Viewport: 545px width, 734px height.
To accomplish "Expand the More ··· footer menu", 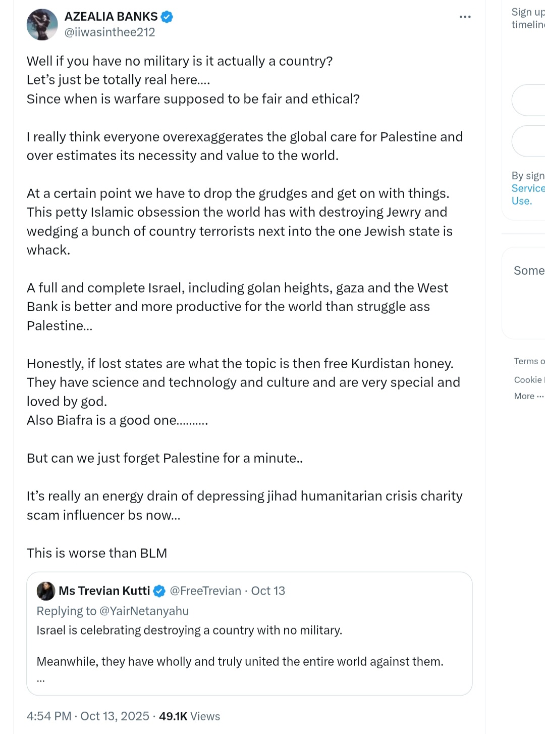I will coord(529,396).
